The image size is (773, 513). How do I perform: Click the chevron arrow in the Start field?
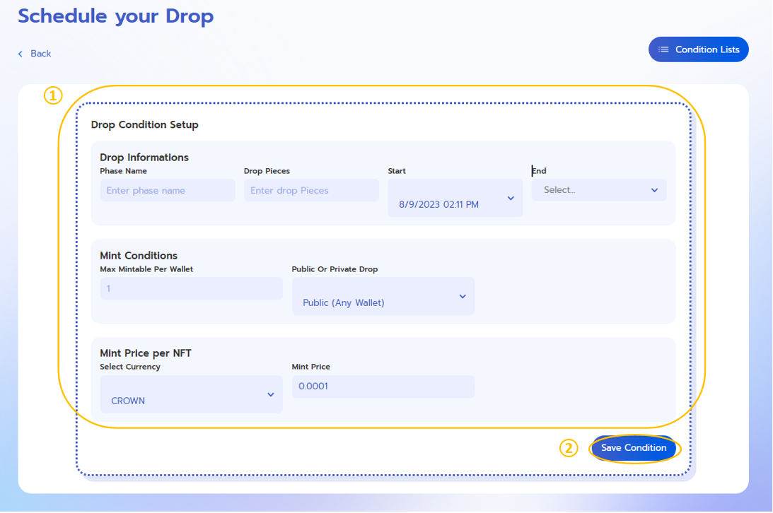click(511, 199)
